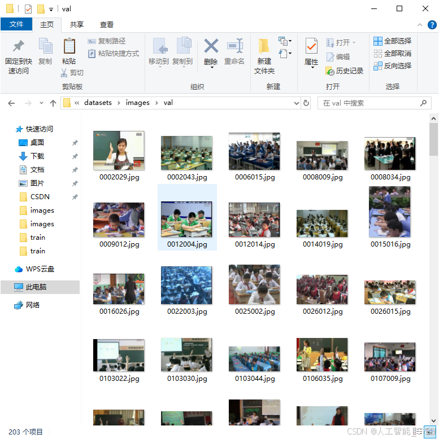The width and height of the screenshot is (439, 439).
Task: Click the blue Help question mark icon
Action: point(432,25)
